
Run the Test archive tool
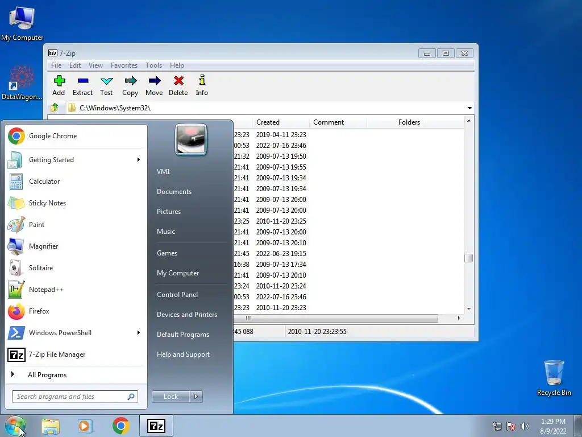[x=106, y=85]
